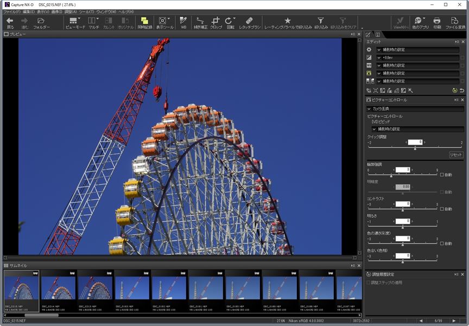
Task: Adjust the 色合い(色相) hue slider
Action: click(403, 261)
